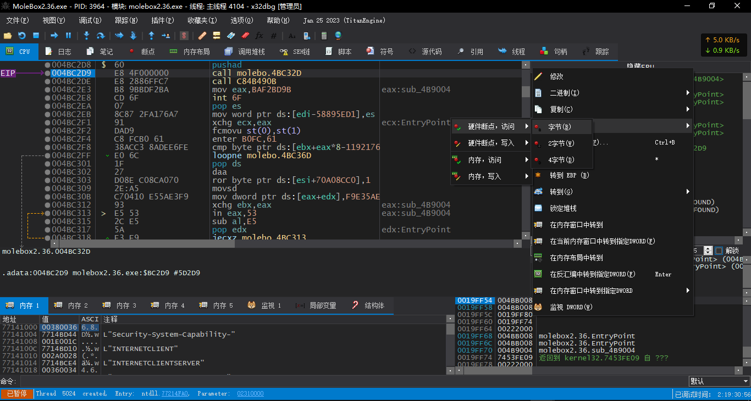Screen dimensions: 751x401
Task: Click the restart debugging icon in toolbar
Action: click(22, 36)
